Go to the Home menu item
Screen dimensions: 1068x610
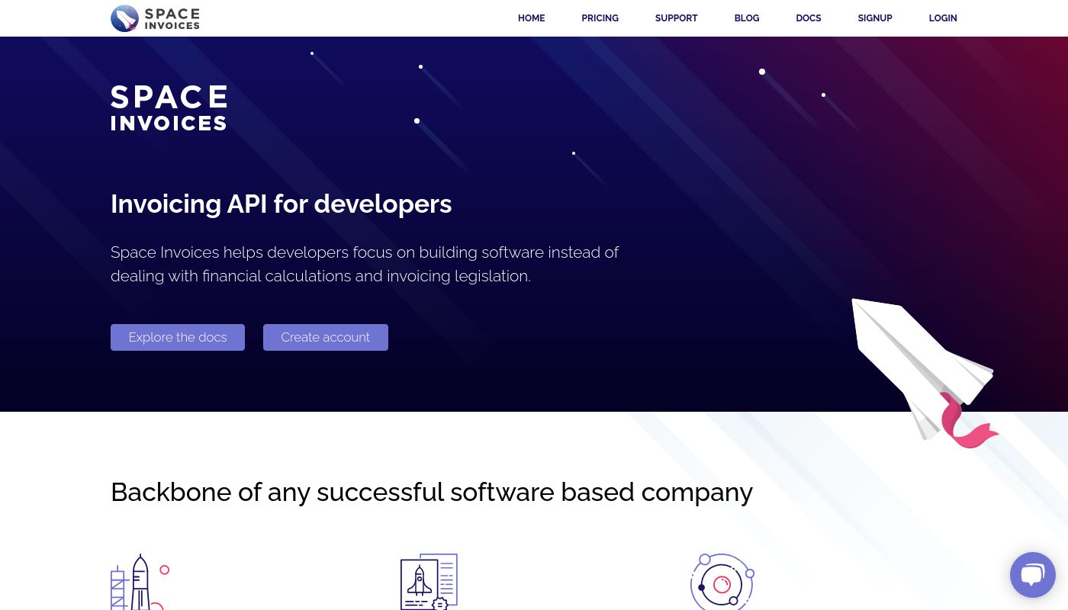click(531, 18)
